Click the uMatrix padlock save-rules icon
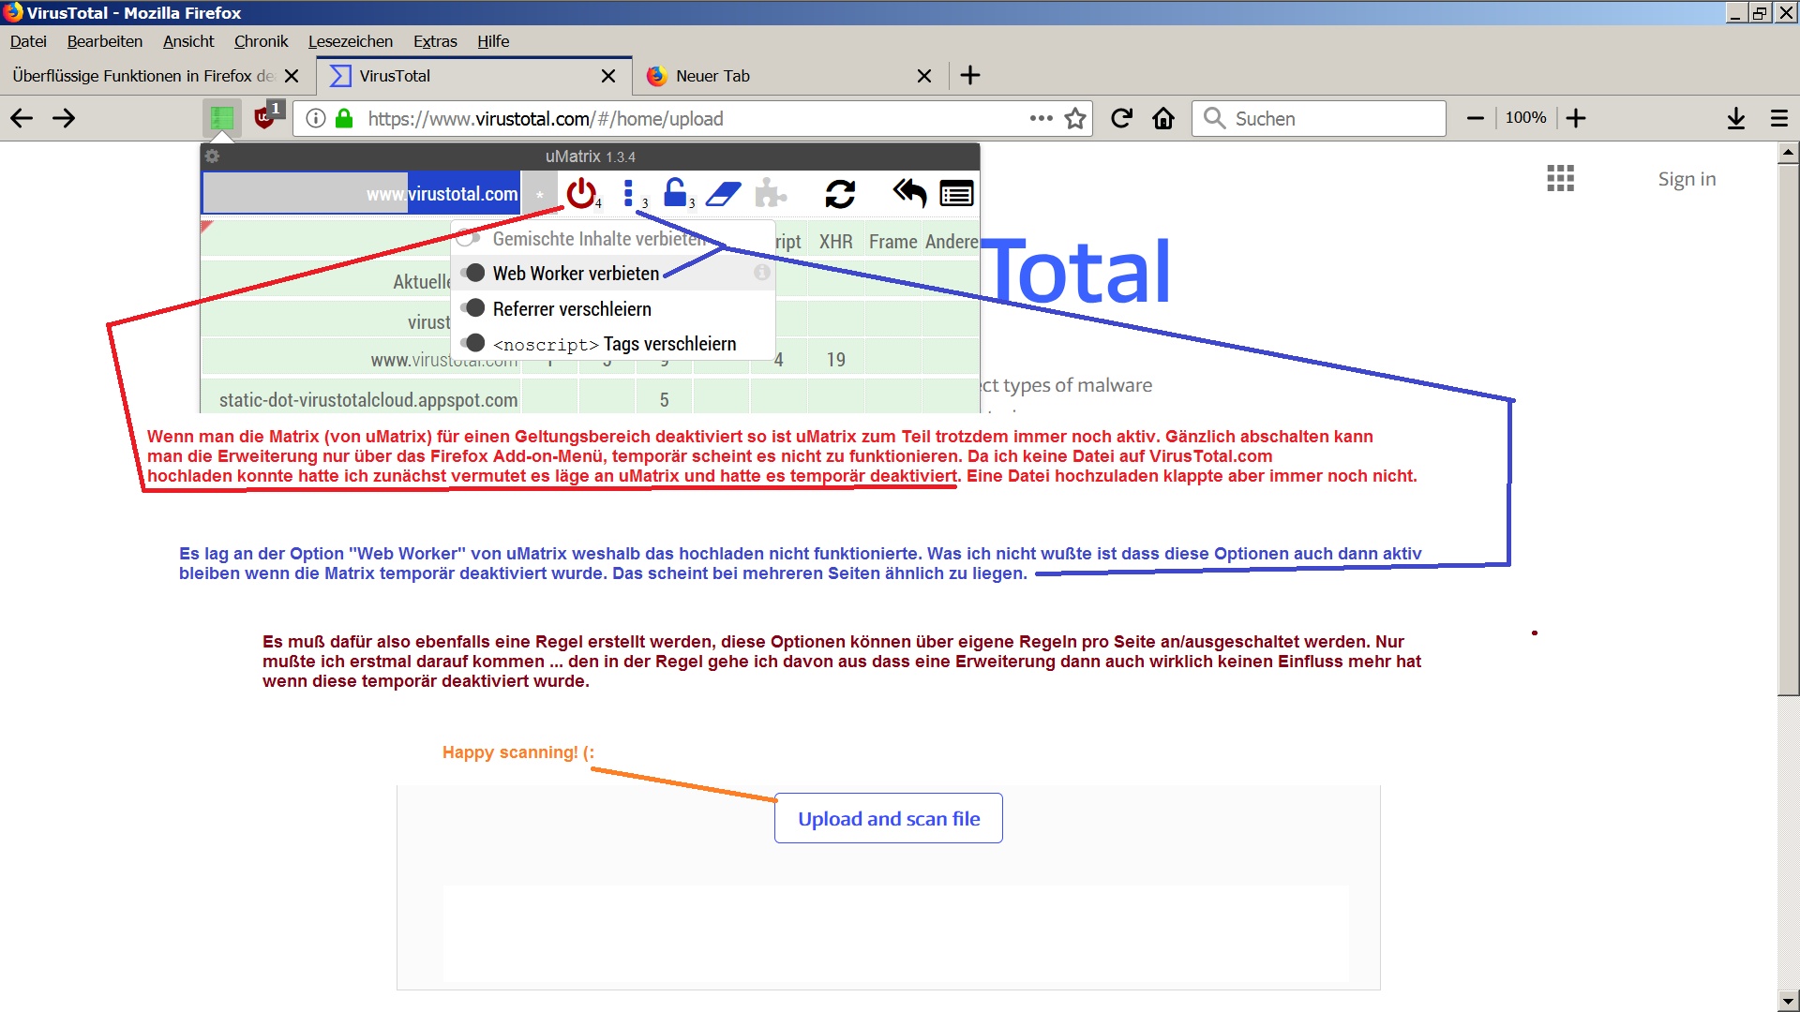The image size is (1800, 1012). click(675, 193)
